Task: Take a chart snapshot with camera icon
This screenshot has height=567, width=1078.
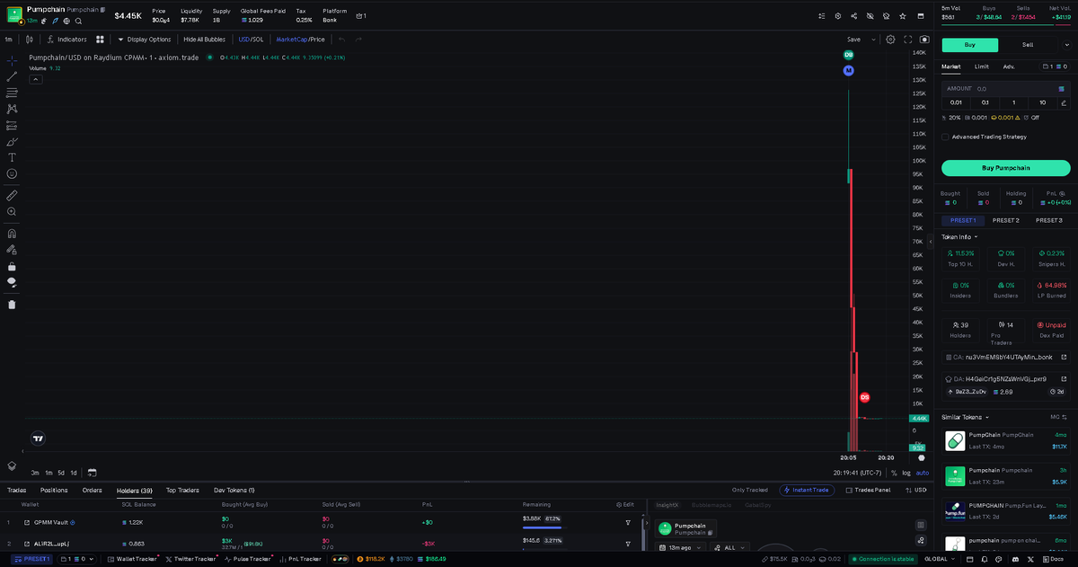Action: coord(924,40)
